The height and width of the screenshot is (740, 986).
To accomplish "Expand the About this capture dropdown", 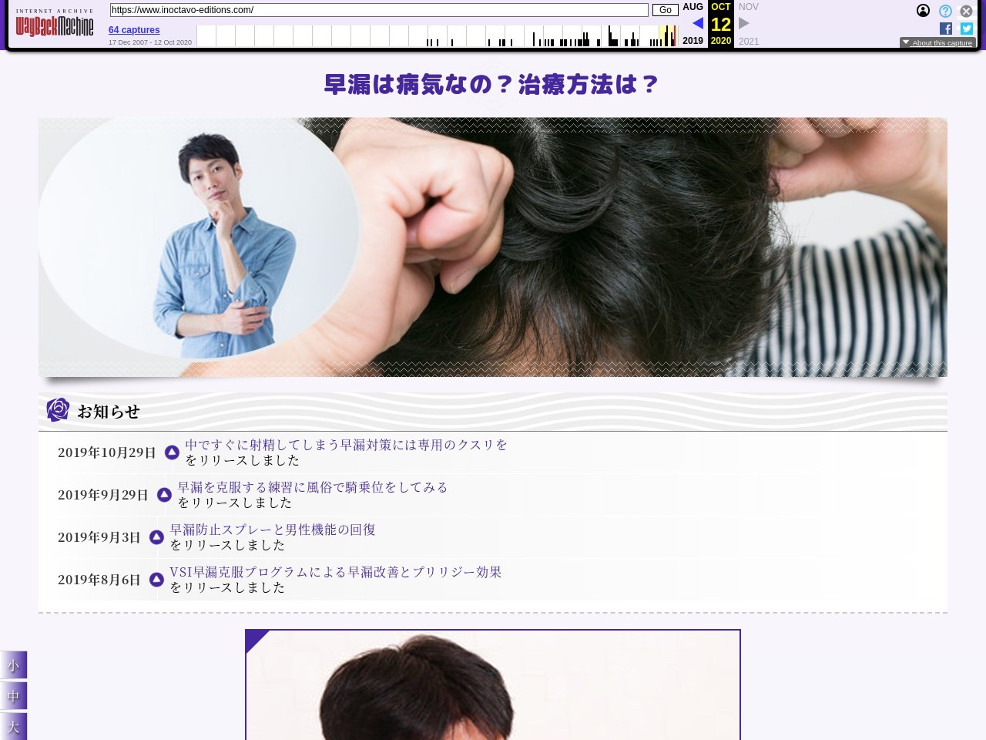I will [x=937, y=43].
